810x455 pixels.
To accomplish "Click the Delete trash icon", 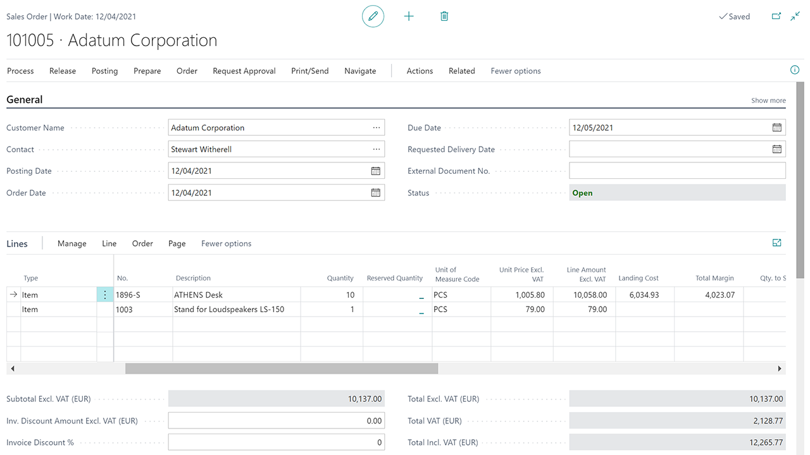I will point(444,16).
